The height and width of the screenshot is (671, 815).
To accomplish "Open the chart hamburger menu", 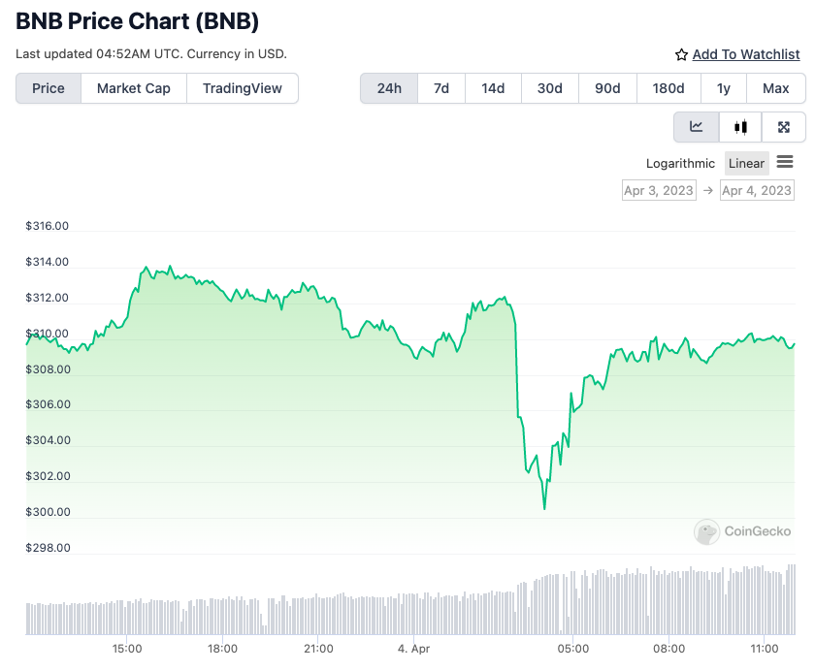I will (x=785, y=162).
